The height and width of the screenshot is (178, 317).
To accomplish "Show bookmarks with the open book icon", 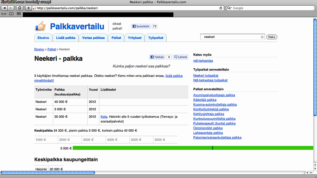I will [x=11, y=14].
